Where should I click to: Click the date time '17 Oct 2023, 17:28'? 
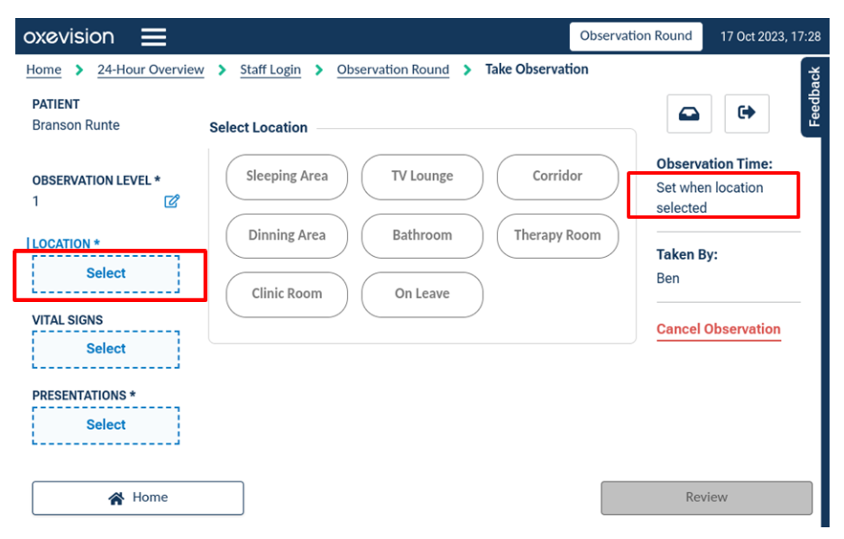(x=770, y=37)
